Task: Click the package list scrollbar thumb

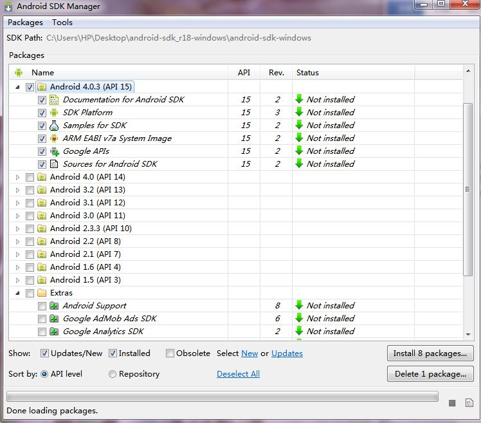Action: click(x=467, y=189)
